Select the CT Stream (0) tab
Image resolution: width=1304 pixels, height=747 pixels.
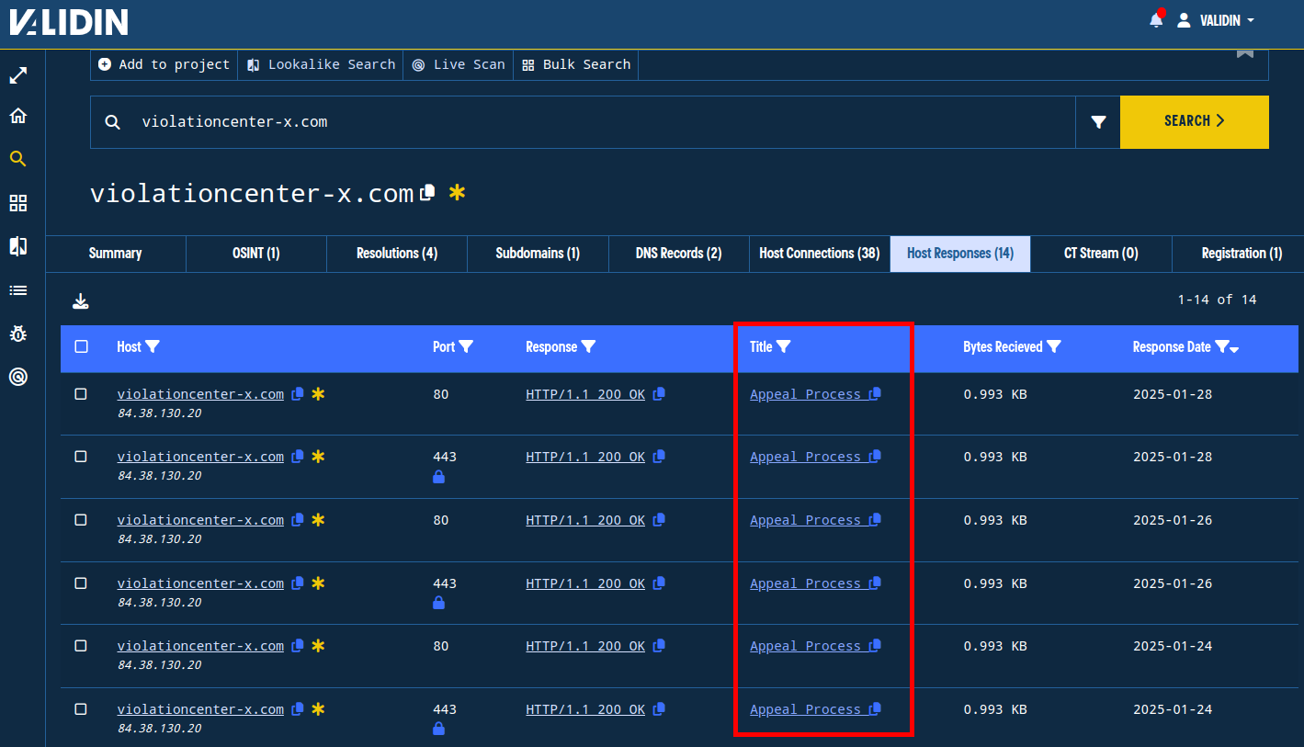tap(1101, 254)
